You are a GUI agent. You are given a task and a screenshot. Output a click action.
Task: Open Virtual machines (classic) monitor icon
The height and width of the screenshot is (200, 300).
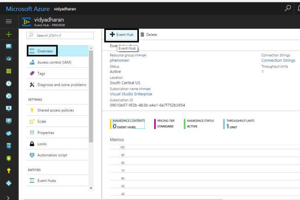coord(9,108)
